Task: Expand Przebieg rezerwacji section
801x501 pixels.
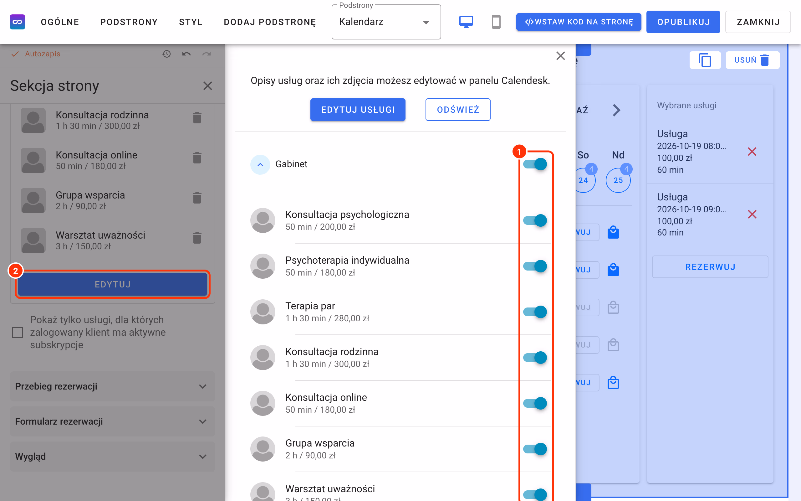Action: [x=113, y=386]
